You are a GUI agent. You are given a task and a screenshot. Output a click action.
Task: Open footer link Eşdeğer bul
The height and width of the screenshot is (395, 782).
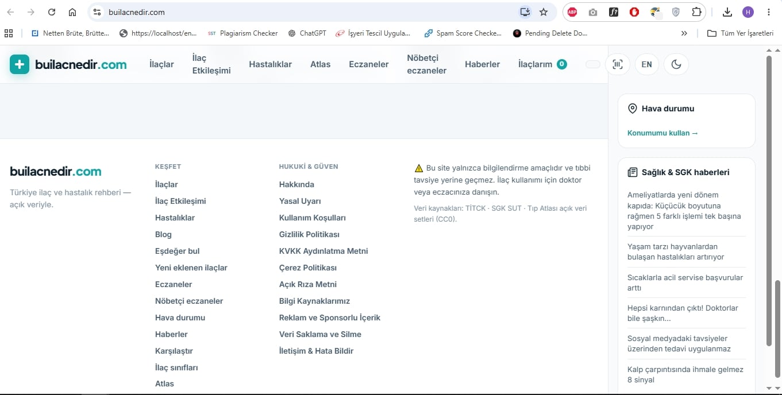[178, 251]
